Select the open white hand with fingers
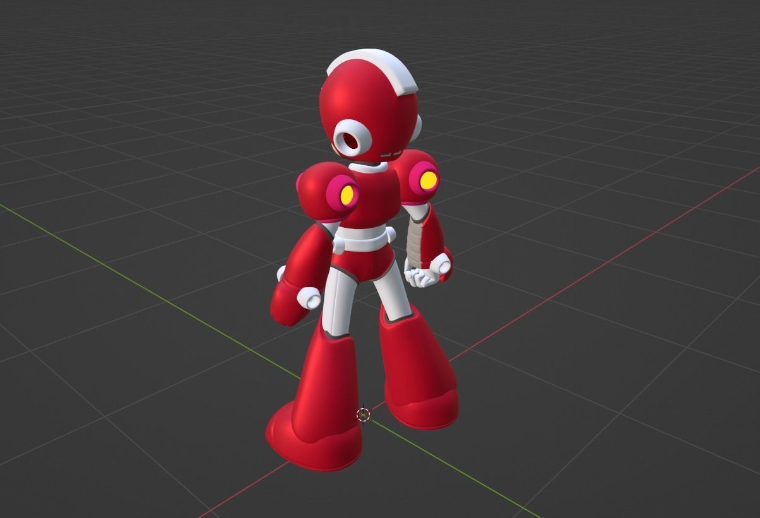This screenshot has height=518, width=760. click(x=420, y=276)
